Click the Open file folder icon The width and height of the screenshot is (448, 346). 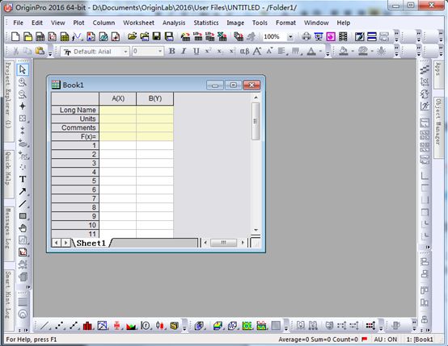coord(132,36)
